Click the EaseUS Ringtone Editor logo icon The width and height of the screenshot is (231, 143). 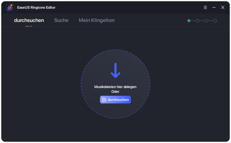(10, 7)
